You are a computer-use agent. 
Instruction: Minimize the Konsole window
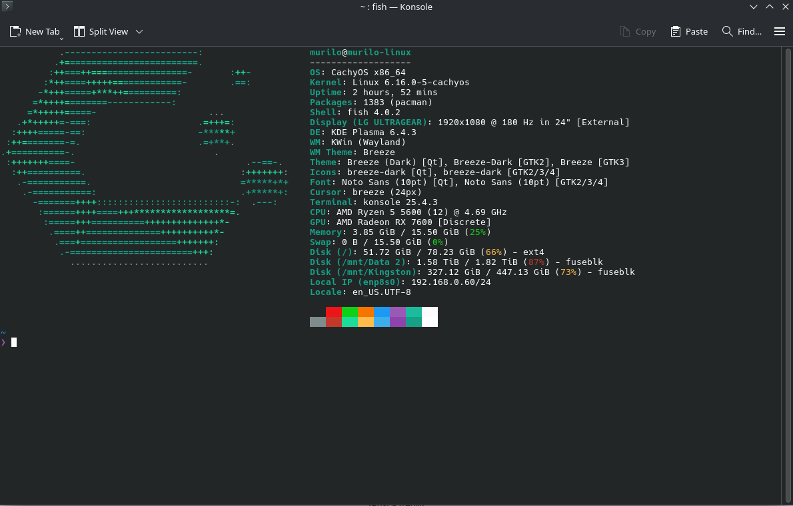(x=754, y=7)
